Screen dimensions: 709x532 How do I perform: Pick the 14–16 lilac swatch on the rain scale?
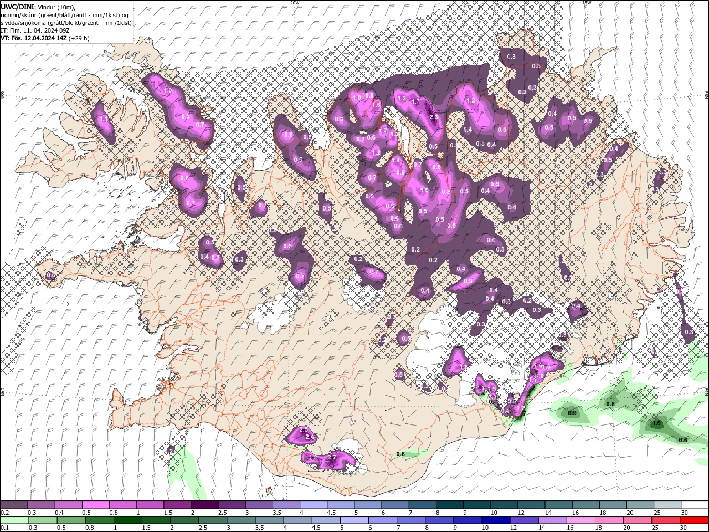coord(552,520)
